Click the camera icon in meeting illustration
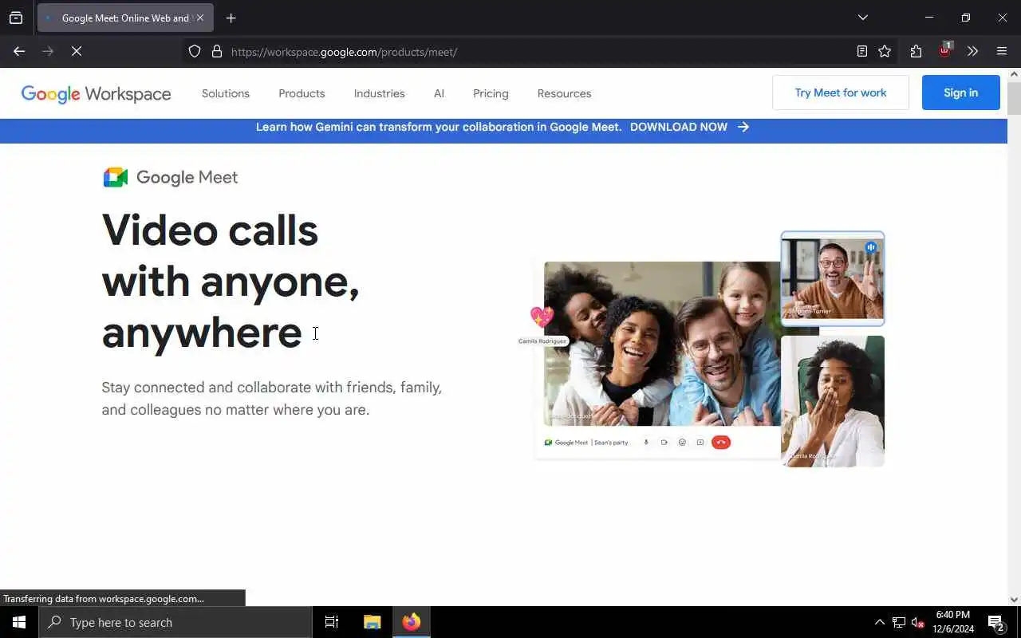1021x638 pixels. [x=664, y=443]
